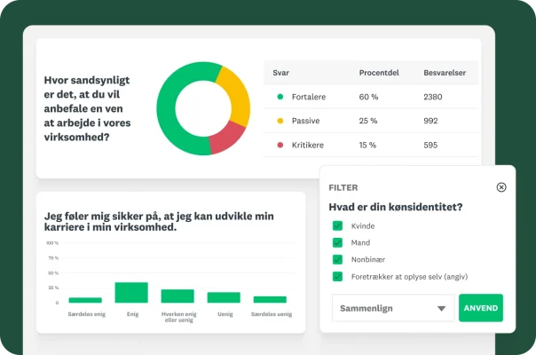Click the bar above the Uenig label
Image resolution: width=536 pixels, height=355 pixels.
pyautogui.click(x=224, y=297)
